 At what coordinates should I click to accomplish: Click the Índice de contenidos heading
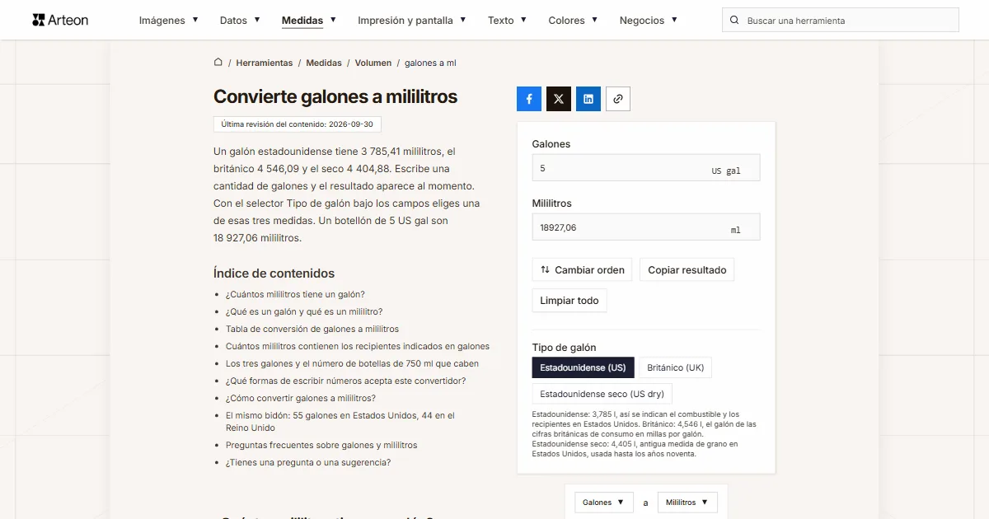274,274
